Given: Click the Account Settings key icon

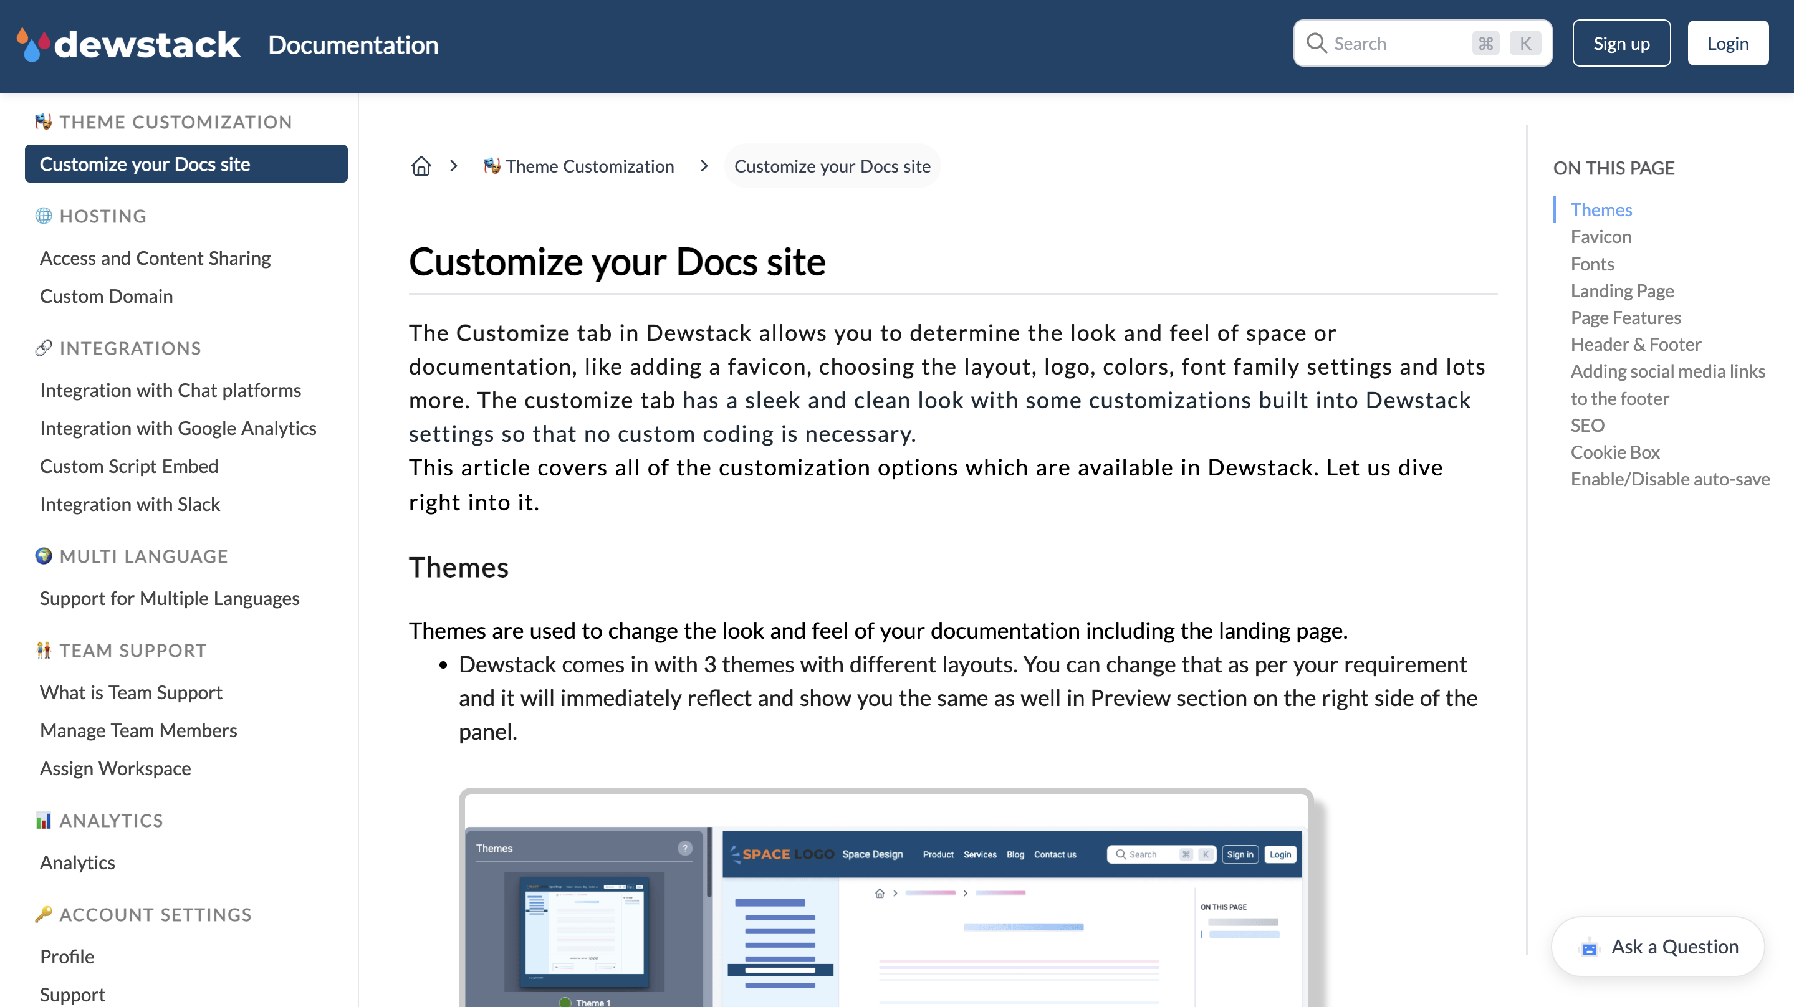Looking at the screenshot, I should click(44, 914).
